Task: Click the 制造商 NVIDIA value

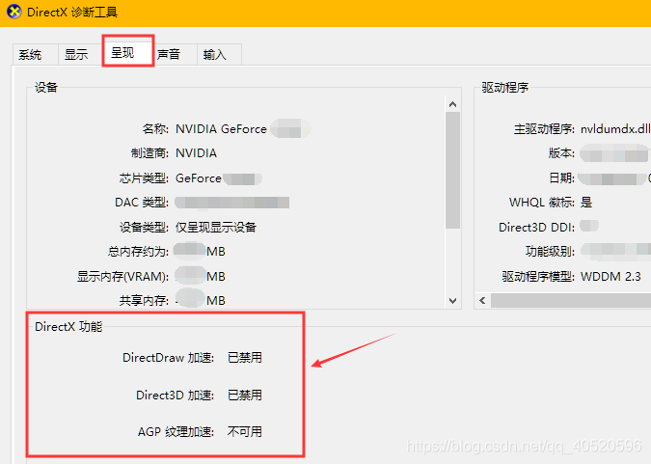Action: coord(196,153)
